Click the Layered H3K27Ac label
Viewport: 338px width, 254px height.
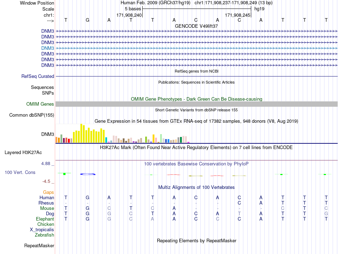coord(23,153)
